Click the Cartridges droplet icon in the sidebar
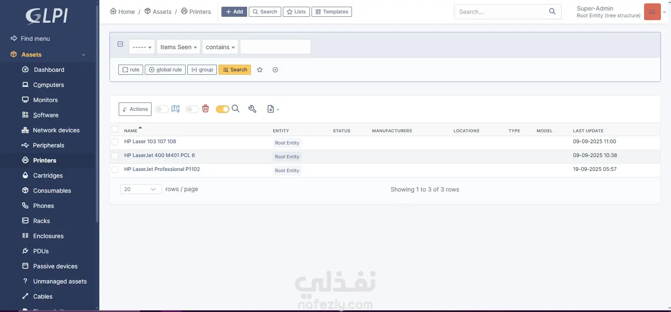 pyautogui.click(x=25, y=176)
